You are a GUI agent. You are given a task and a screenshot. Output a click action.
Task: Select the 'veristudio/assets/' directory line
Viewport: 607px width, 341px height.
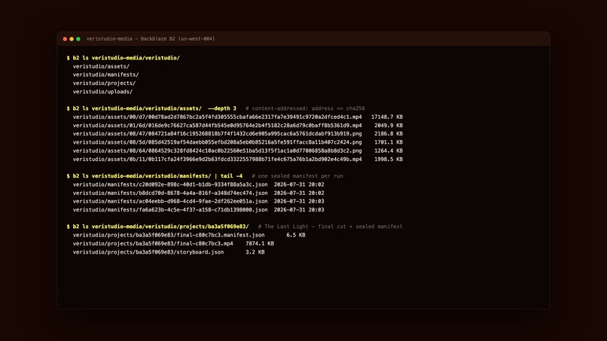tap(101, 66)
